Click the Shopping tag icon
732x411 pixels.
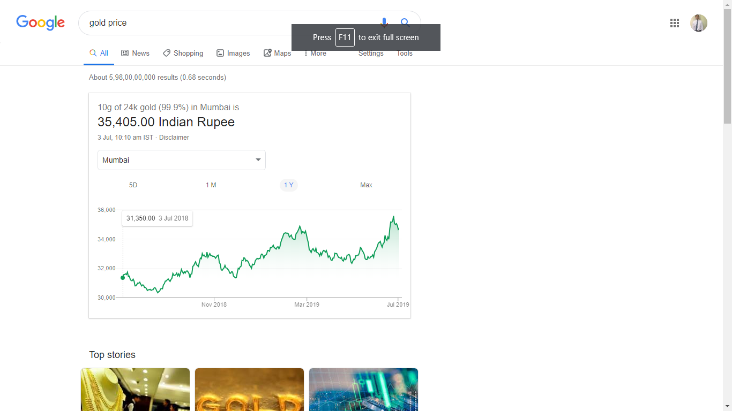[167, 53]
